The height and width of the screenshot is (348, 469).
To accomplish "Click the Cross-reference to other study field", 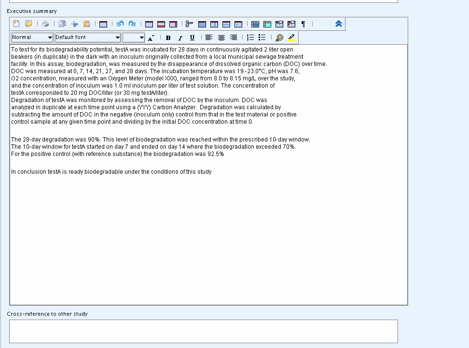I will [204, 331].
